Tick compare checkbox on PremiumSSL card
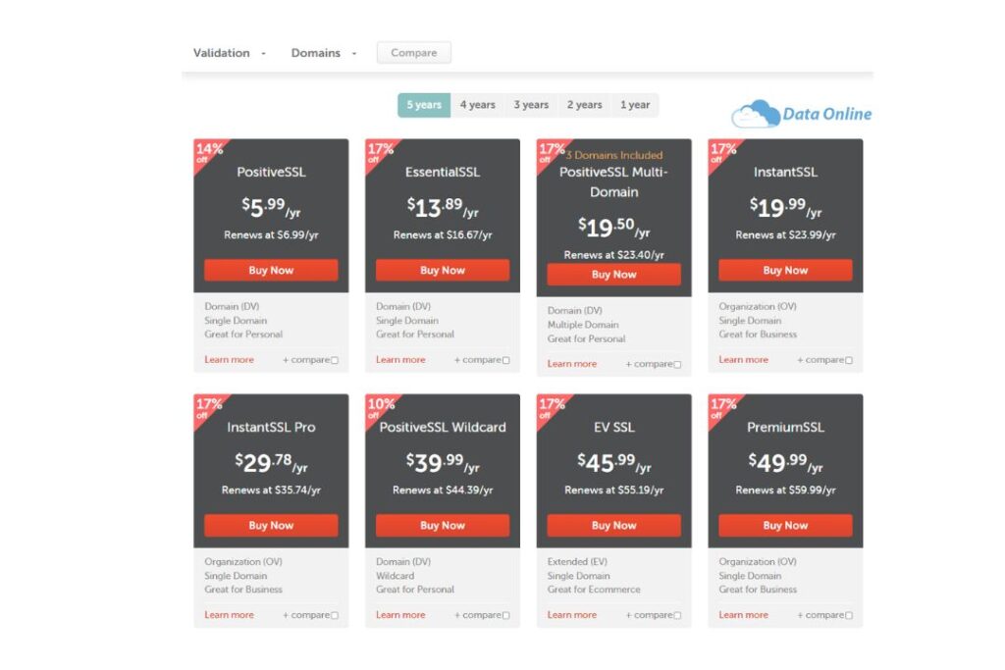Screen dimensions: 1005x670 849,615
